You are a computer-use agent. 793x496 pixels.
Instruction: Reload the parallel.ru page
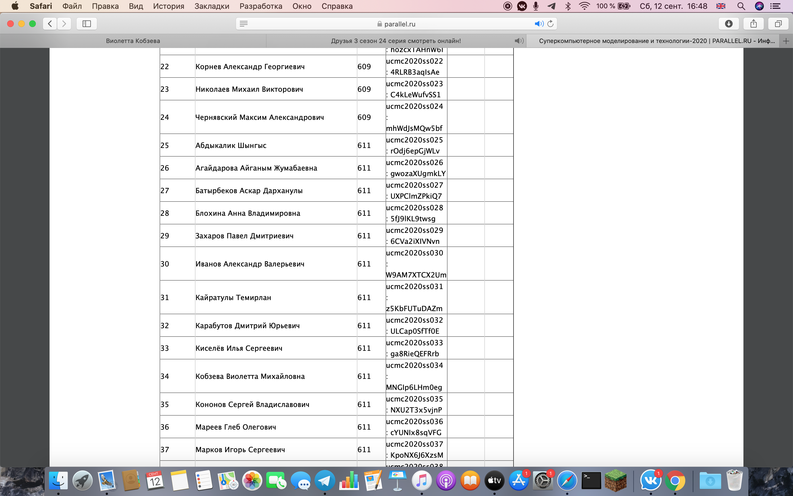click(550, 24)
